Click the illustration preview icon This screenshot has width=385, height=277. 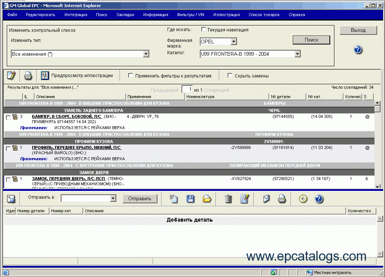(45, 76)
